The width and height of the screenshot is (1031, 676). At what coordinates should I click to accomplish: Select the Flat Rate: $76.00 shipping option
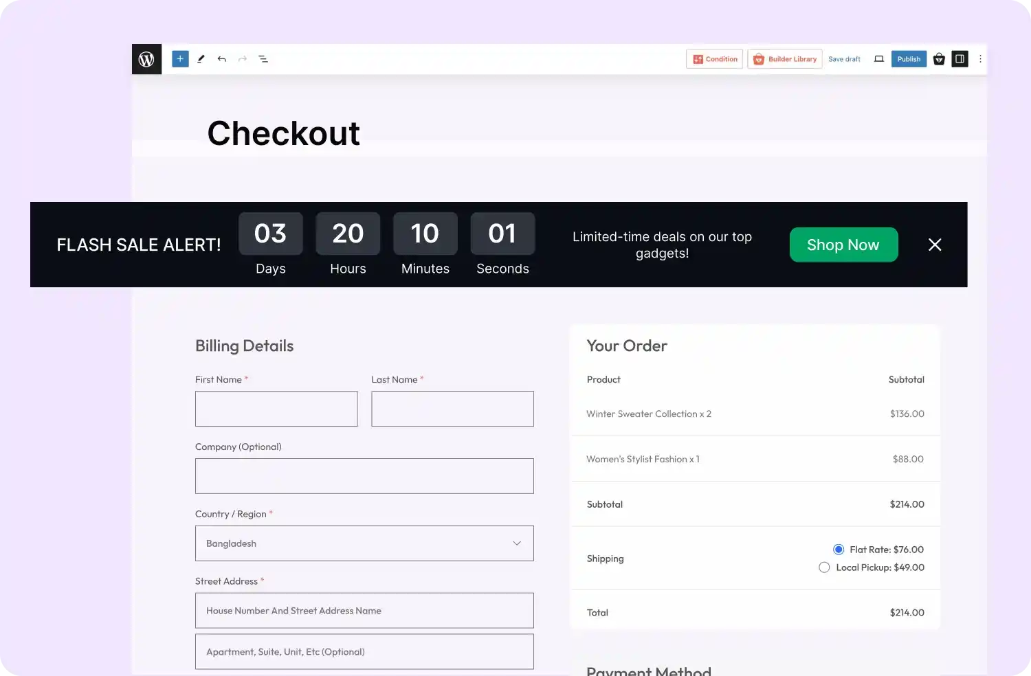[x=838, y=549]
